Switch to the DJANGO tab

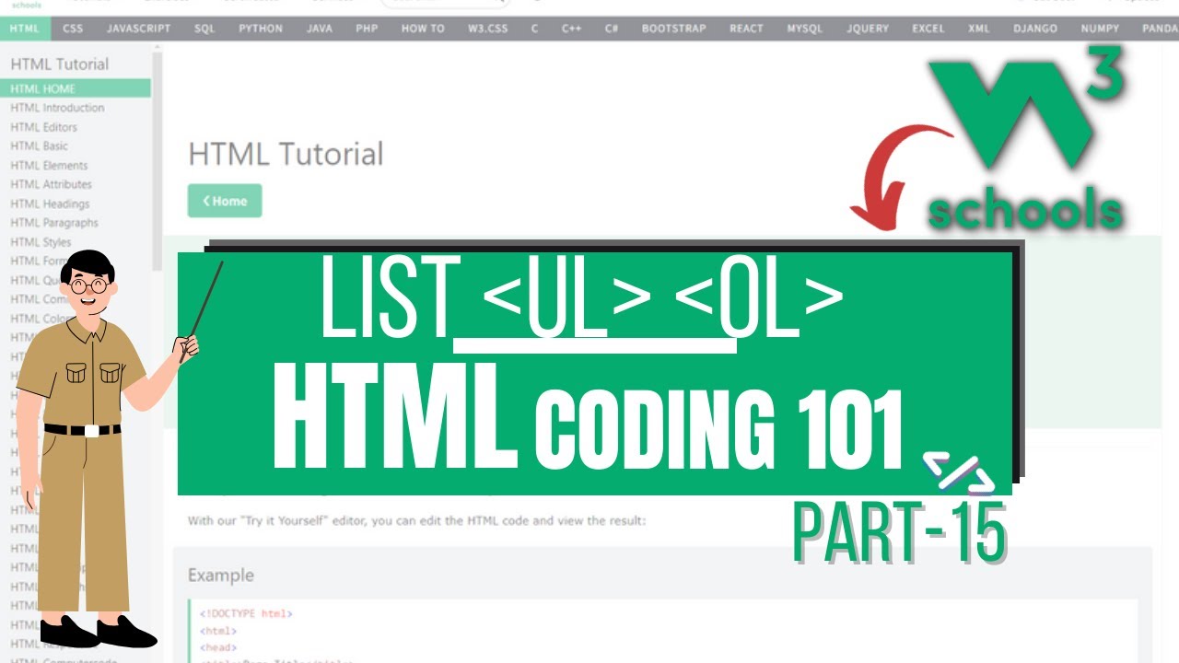[x=1035, y=29]
